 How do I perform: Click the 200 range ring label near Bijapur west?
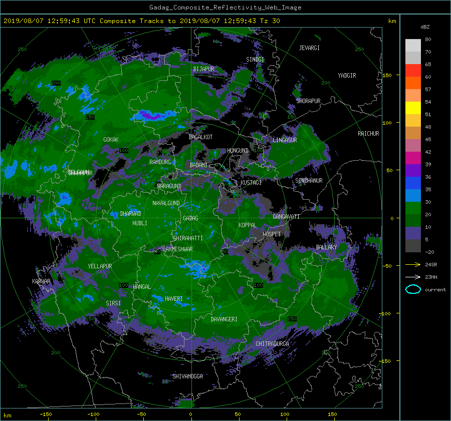pyautogui.click(x=56, y=83)
